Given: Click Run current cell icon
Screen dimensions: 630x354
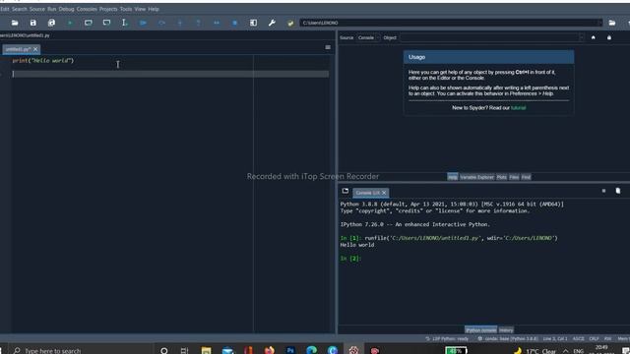Looking at the screenshot, I should pyautogui.click(x=88, y=23).
